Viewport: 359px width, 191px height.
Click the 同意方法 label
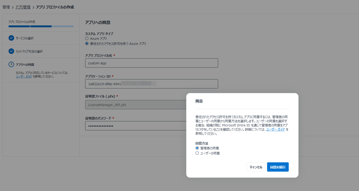pos(202,143)
